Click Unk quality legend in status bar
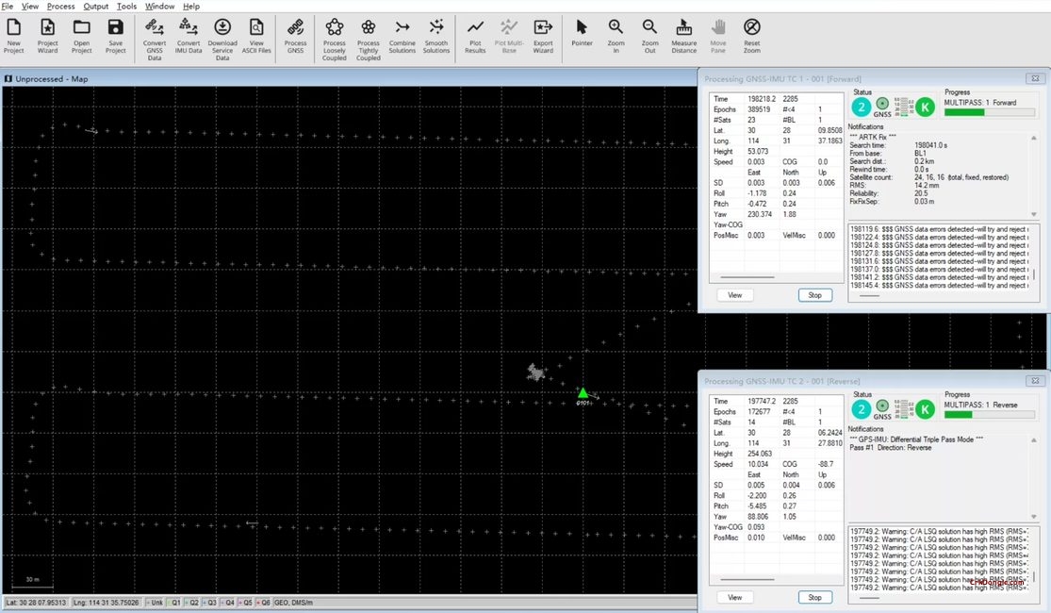 click(x=155, y=603)
